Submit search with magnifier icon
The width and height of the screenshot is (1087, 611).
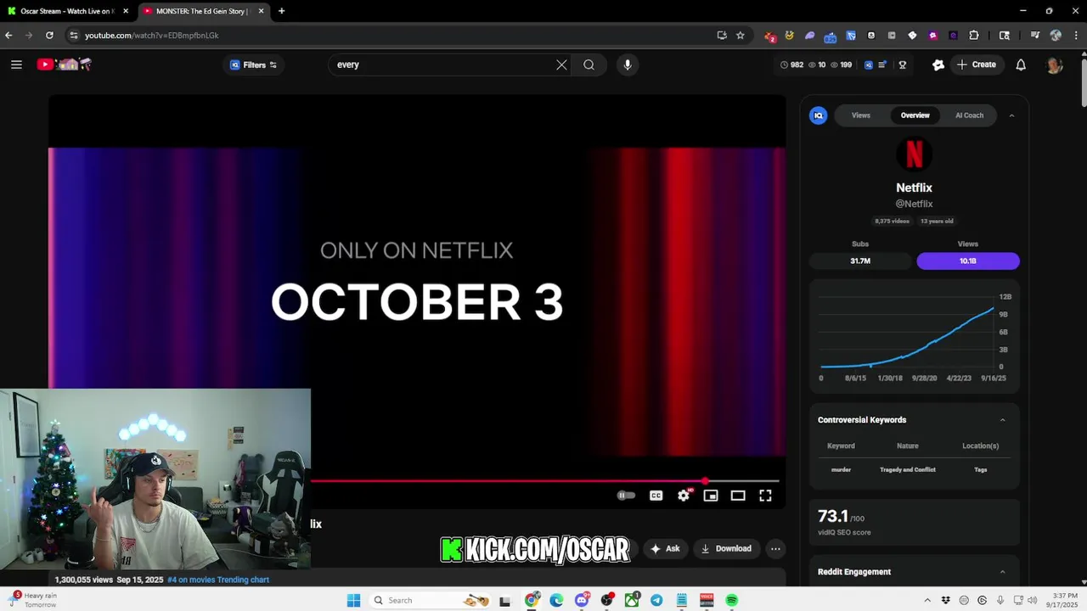589,64
